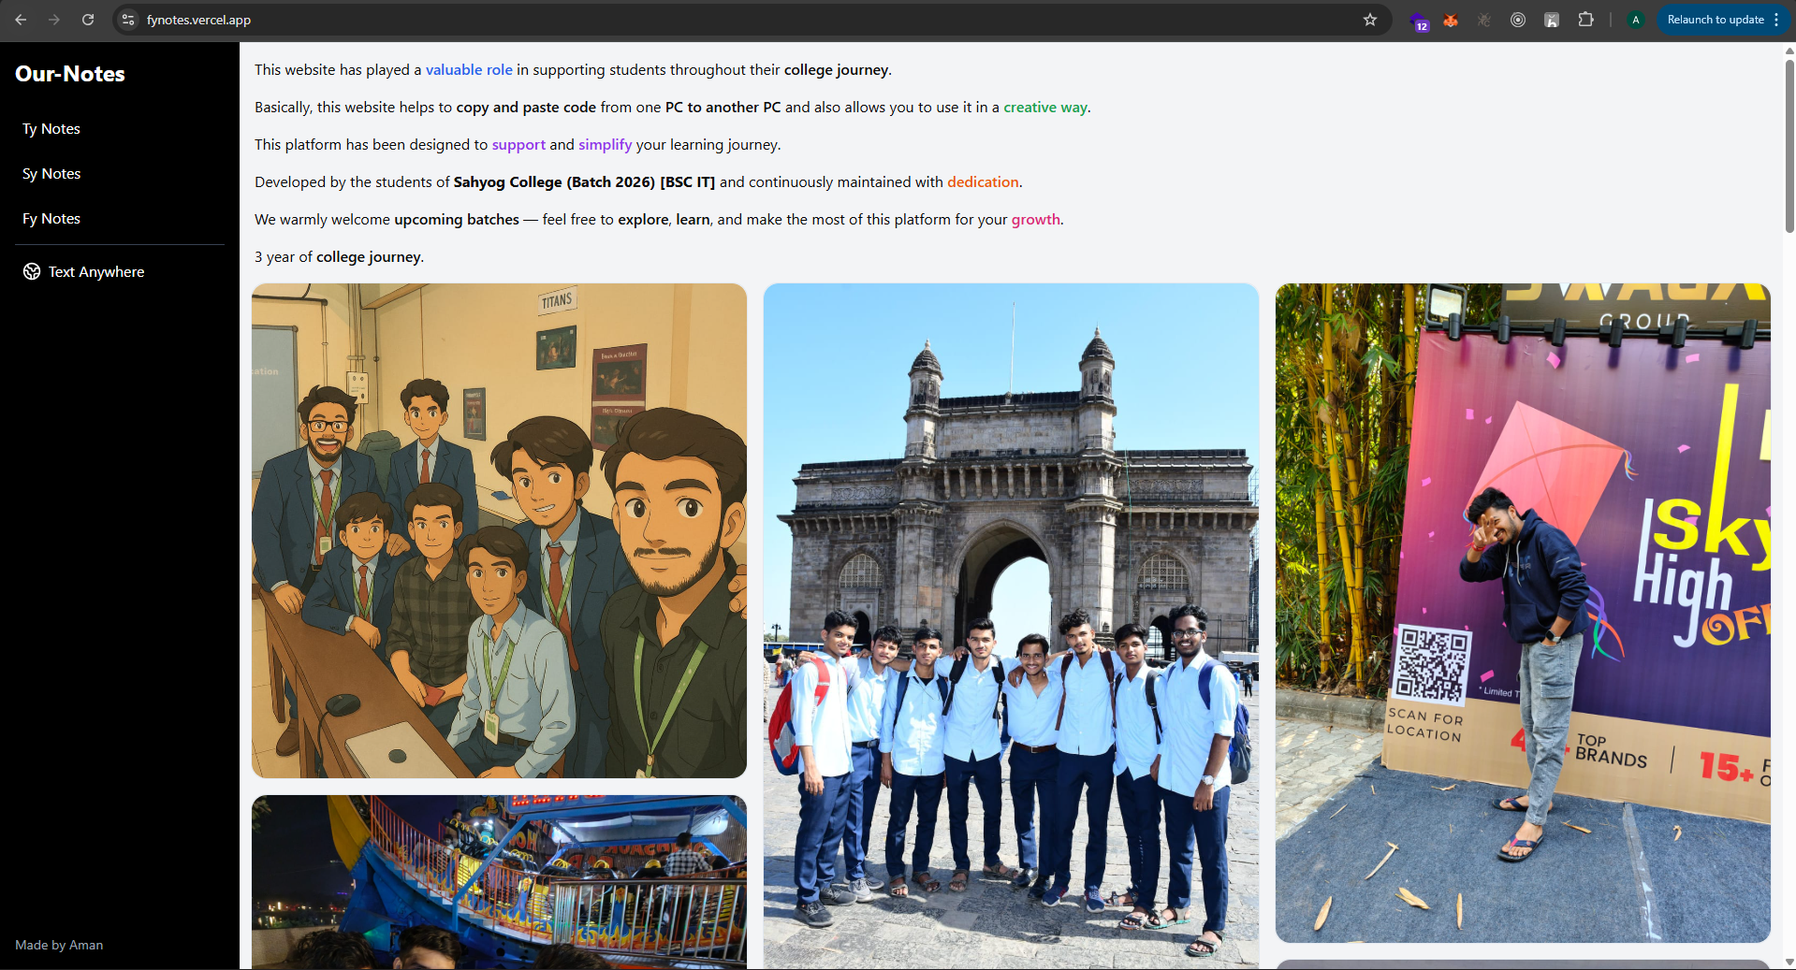Image resolution: width=1796 pixels, height=970 pixels.
Task: Open the Chrome profile avatar 'A'
Action: 1636,20
